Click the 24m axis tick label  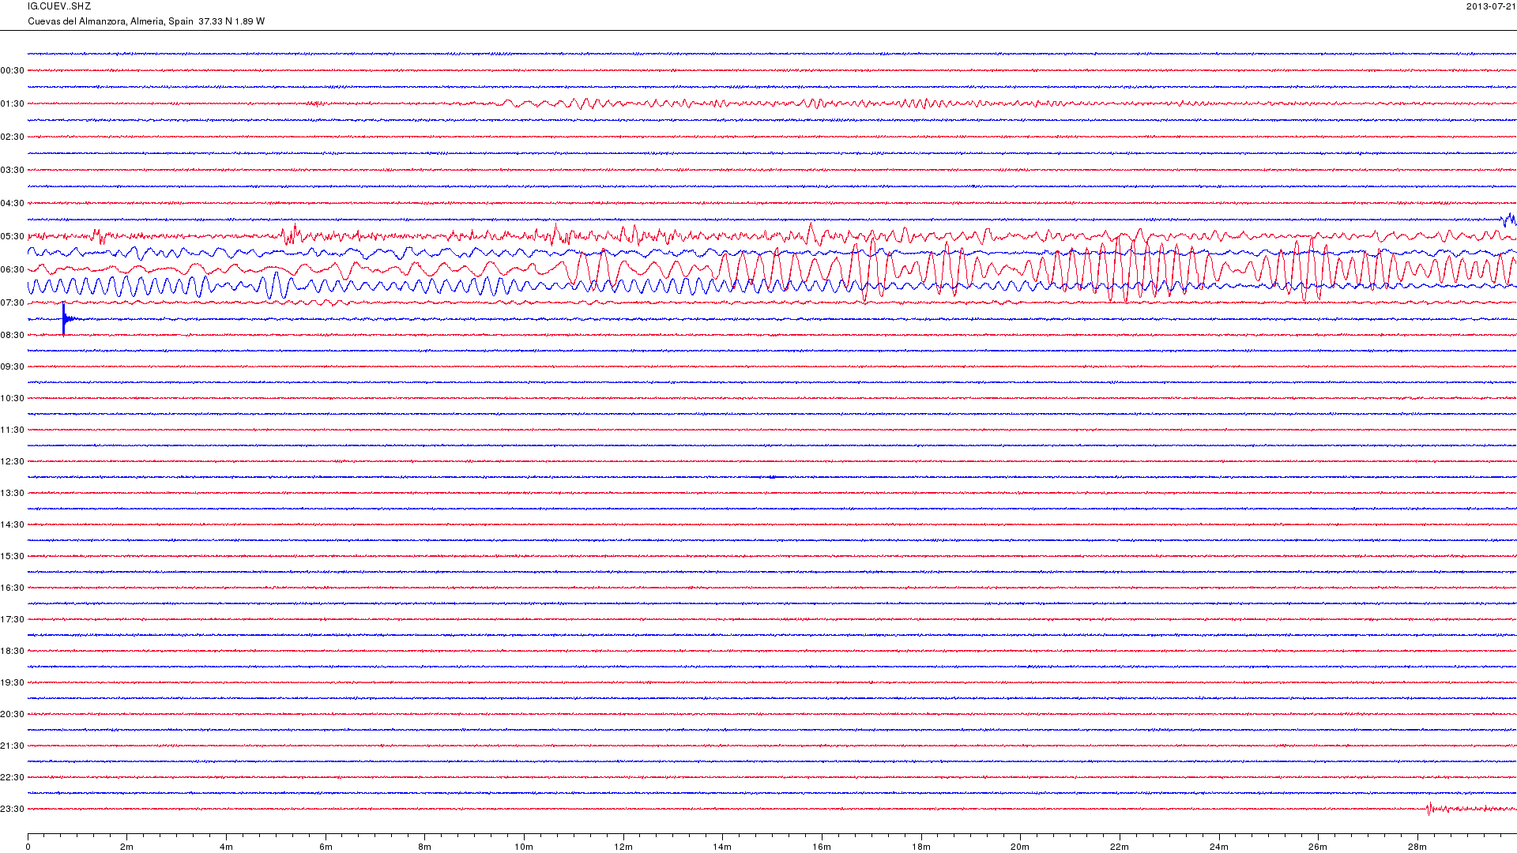tap(1219, 847)
